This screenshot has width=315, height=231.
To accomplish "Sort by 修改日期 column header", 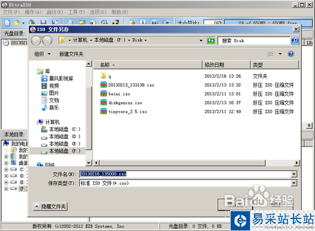I will (x=226, y=65).
